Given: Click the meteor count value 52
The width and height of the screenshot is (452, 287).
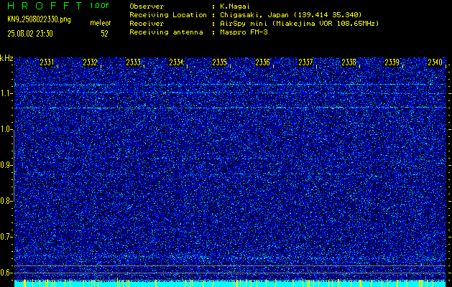Looking at the screenshot, I should 104,34.
